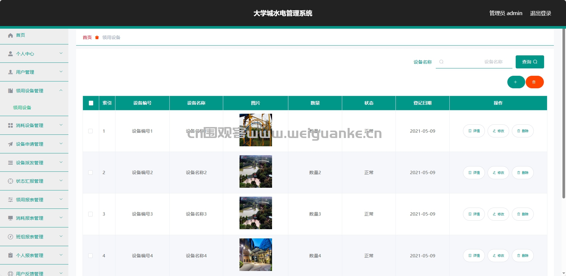Click 详情 for 设备编号1
Image resolution: width=566 pixels, height=276 pixels.
pyautogui.click(x=474, y=131)
